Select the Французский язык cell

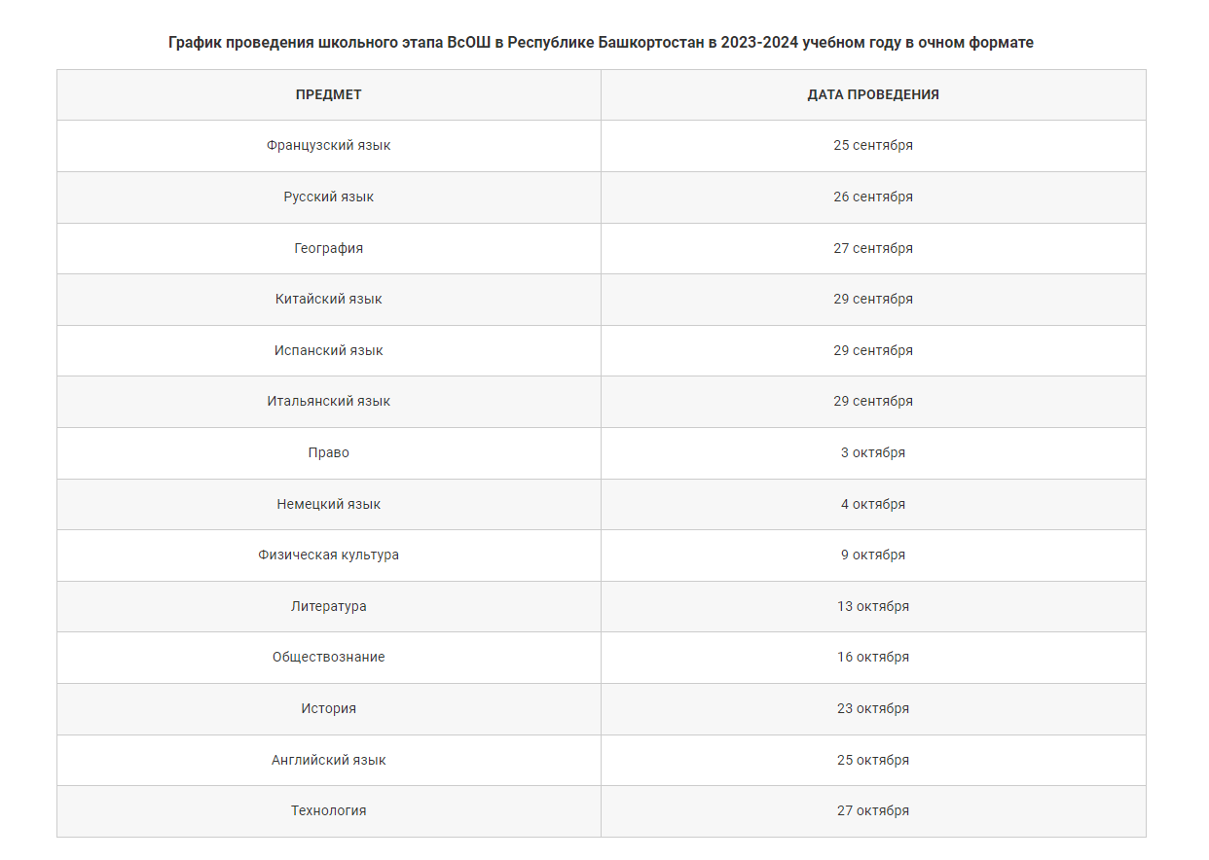329,146
